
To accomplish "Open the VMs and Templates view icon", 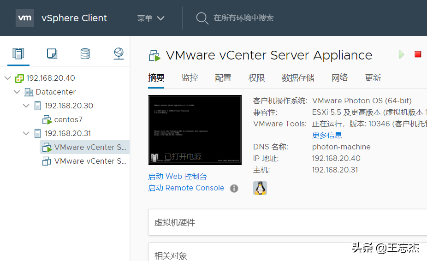I will pyautogui.click(x=52, y=53).
